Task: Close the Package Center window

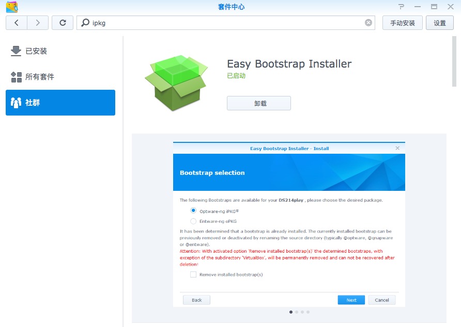Action: pos(451,7)
